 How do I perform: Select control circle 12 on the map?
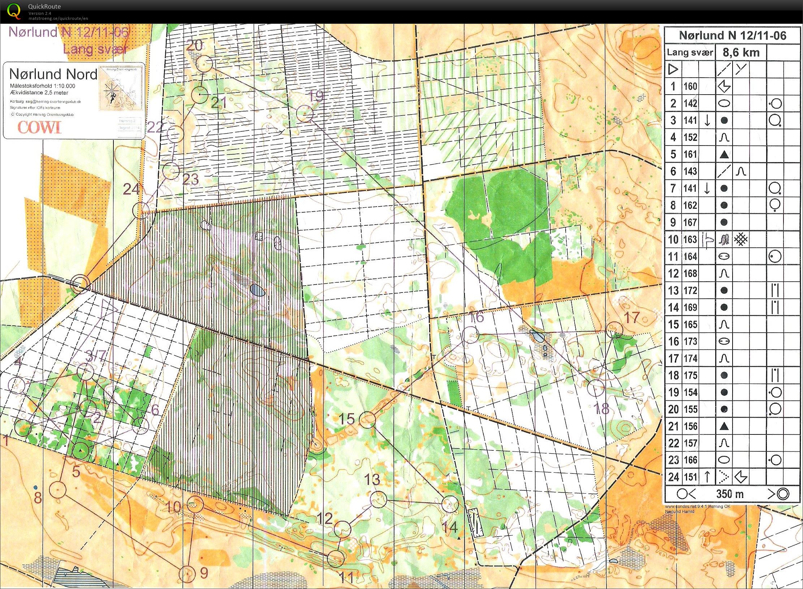[x=342, y=529]
